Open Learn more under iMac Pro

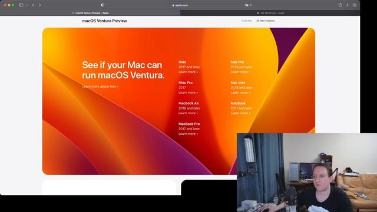(x=188, y=92)
